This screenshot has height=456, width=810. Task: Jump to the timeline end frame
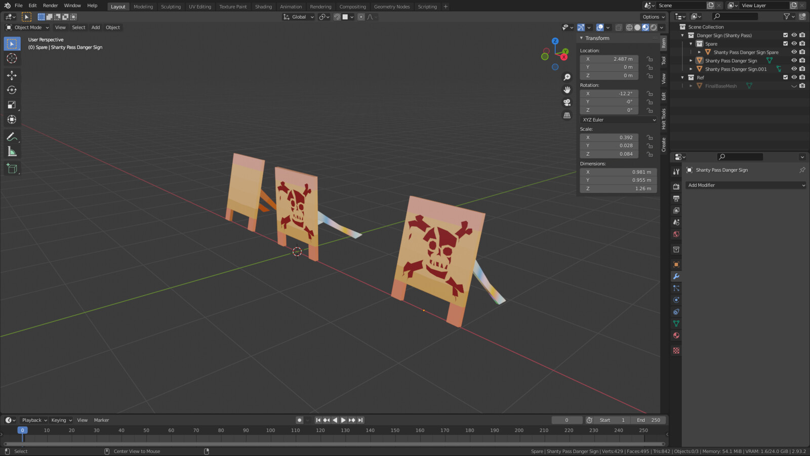(360, 420)
